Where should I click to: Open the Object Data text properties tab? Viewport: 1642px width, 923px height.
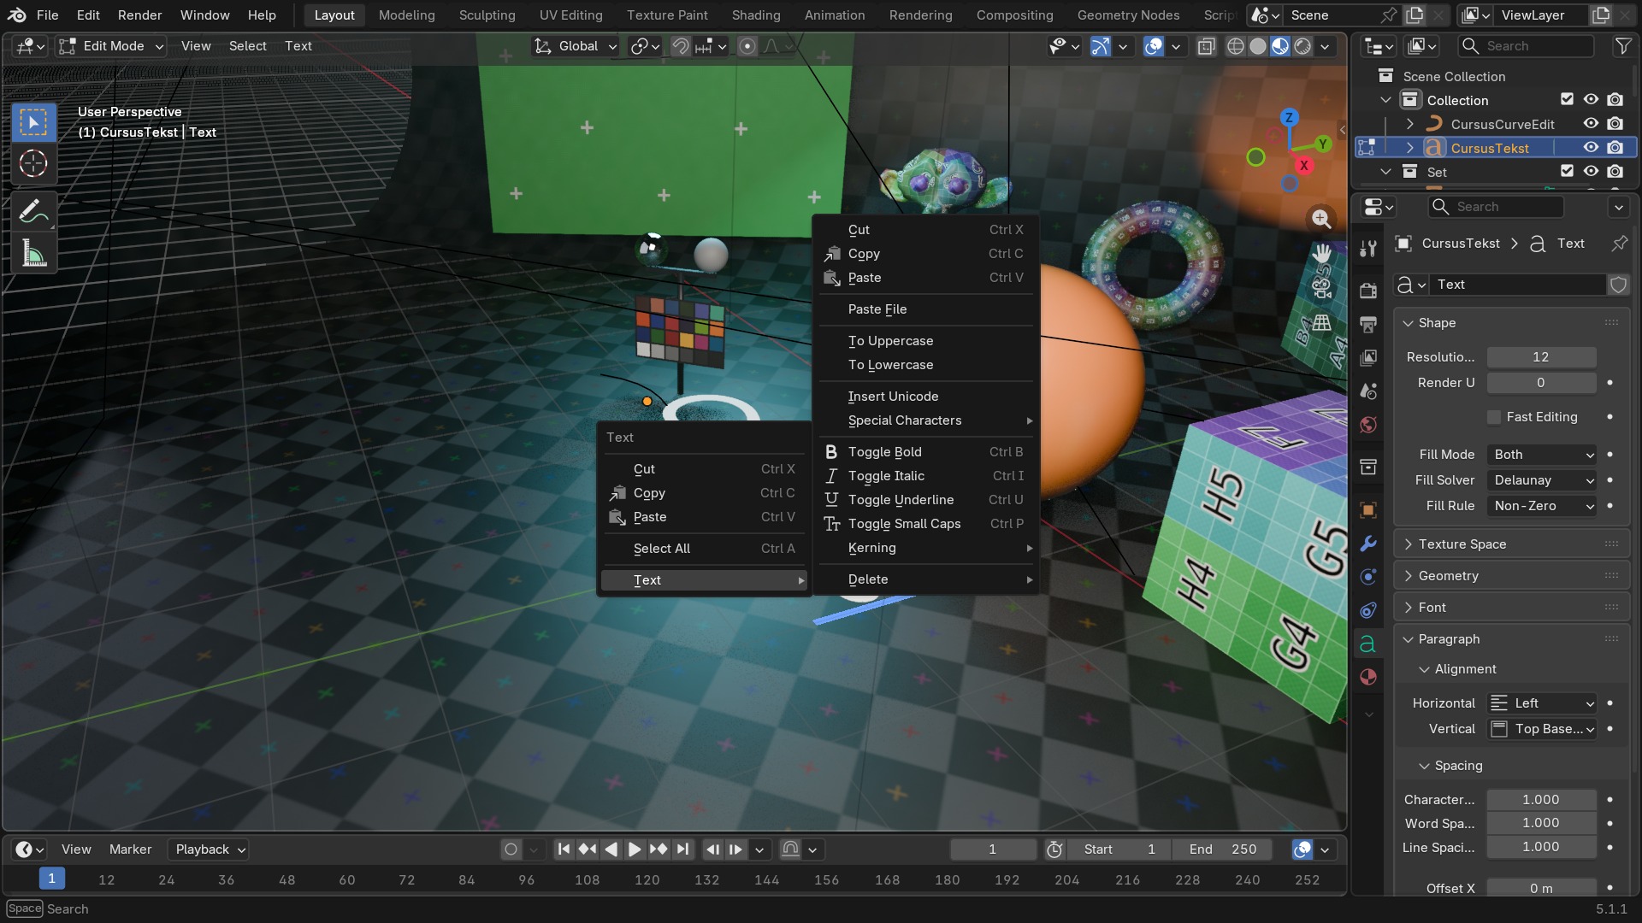[1368, 644]
